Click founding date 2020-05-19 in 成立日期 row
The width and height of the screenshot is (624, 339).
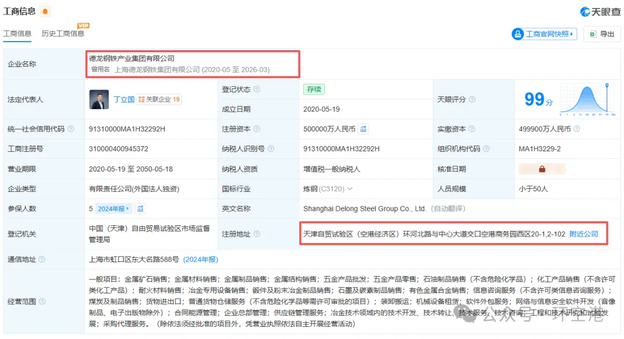point(322,109)
